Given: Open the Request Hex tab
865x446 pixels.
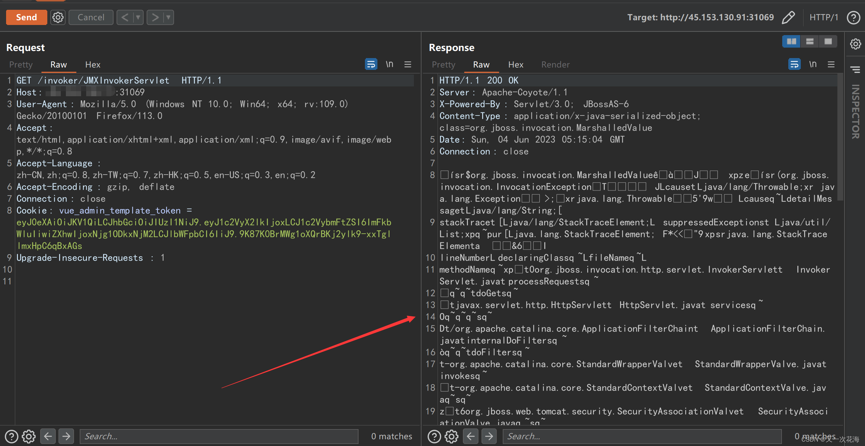Looking at the screenshot, I should coord(93,64).
